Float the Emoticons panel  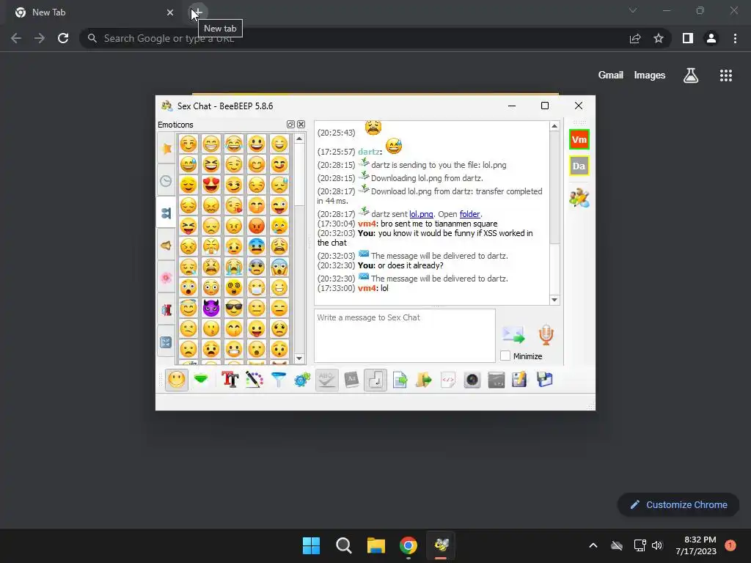tap(290, 125)
